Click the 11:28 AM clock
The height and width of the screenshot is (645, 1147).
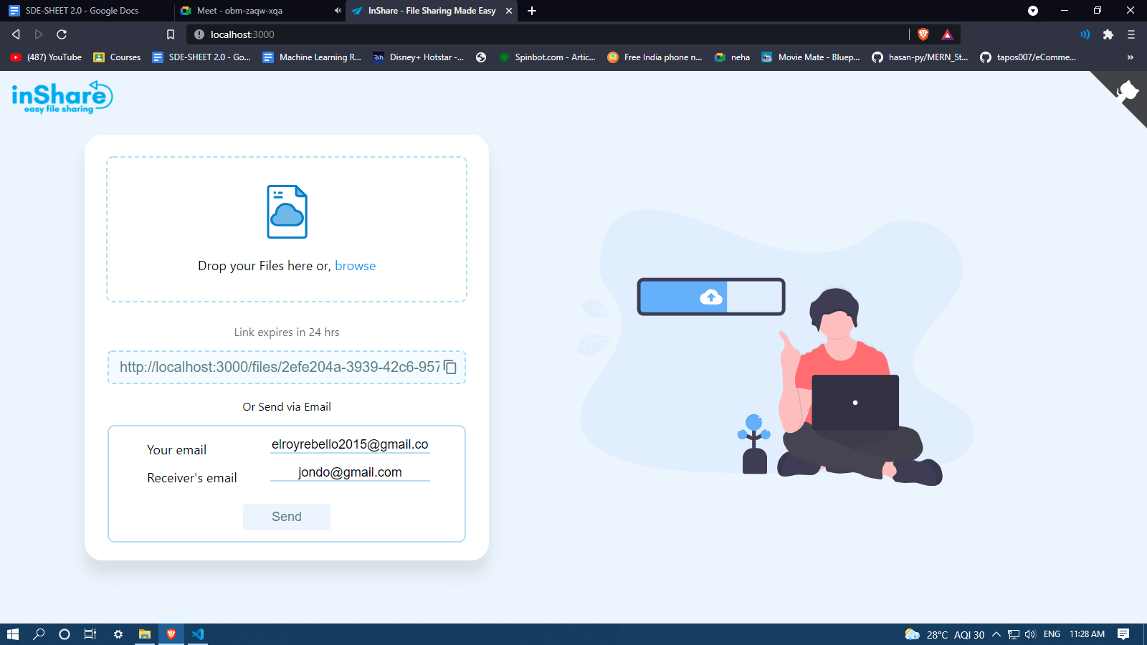(1087, 634)
